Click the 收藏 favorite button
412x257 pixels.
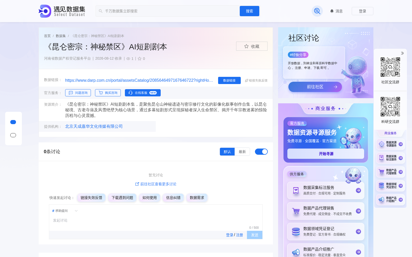click(252, 46)
